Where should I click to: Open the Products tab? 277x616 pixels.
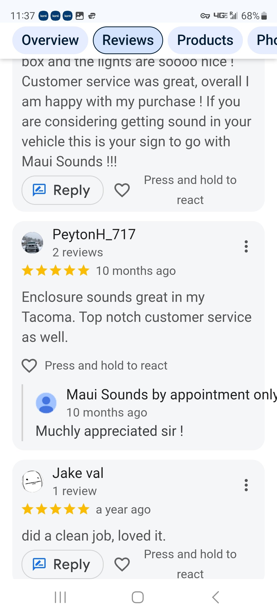click(205, 40)
